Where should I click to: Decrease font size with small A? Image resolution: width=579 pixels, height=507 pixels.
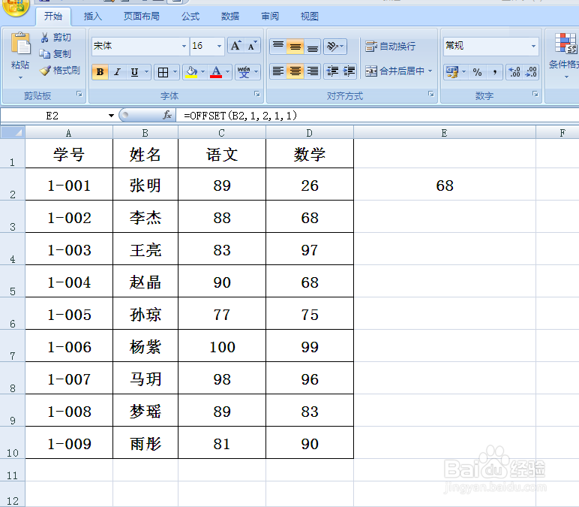253,46
